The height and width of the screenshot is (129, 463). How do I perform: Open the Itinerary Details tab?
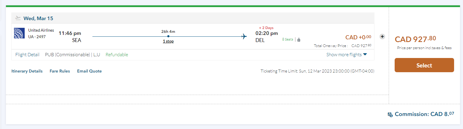pos(27,71)
